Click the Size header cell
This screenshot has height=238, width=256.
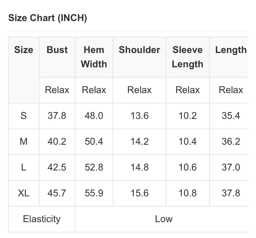pyautogui.click(x=24, y=50)
